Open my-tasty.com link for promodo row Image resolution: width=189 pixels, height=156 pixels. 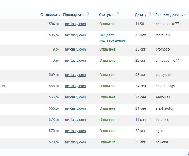[75, 49]
